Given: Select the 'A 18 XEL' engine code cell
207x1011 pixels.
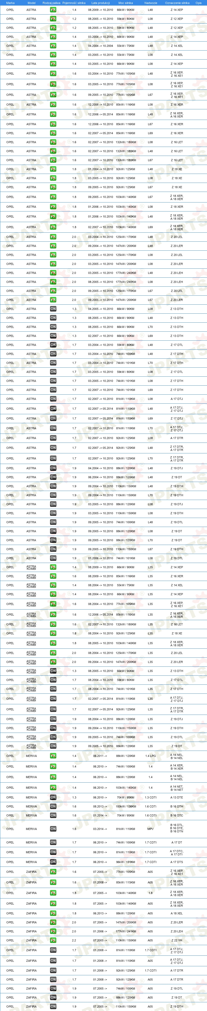Looking at the screenshot, I should pyautogui.click(x=177, y=913).
